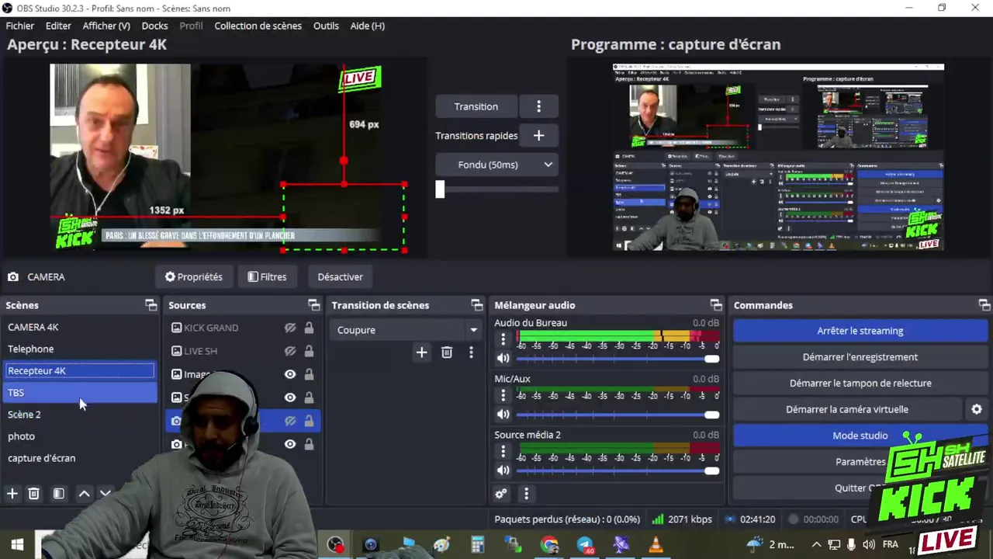Mute the Source média 2 speaker icon
This screenshot has height=559, width=993.
(503, 470)
